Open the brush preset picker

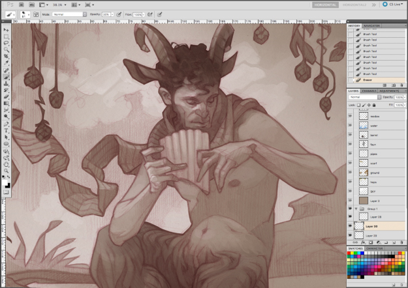point(25,14)
